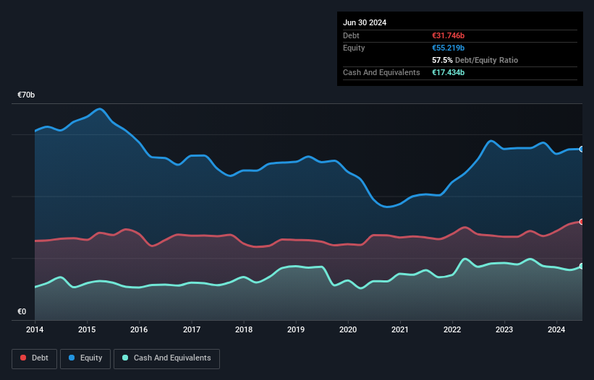Click the blue Equity legend dot
The width and height of the screenshot is (594, 380).
click(72, 358)
